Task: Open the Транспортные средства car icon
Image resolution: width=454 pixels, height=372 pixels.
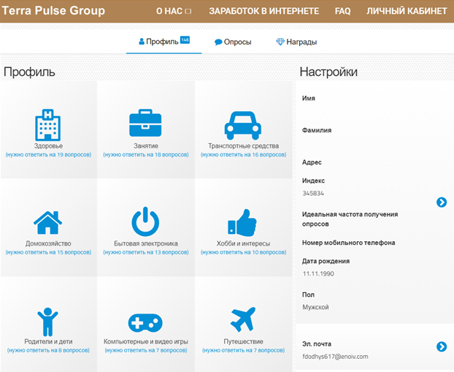Action: tap(243, 125)
